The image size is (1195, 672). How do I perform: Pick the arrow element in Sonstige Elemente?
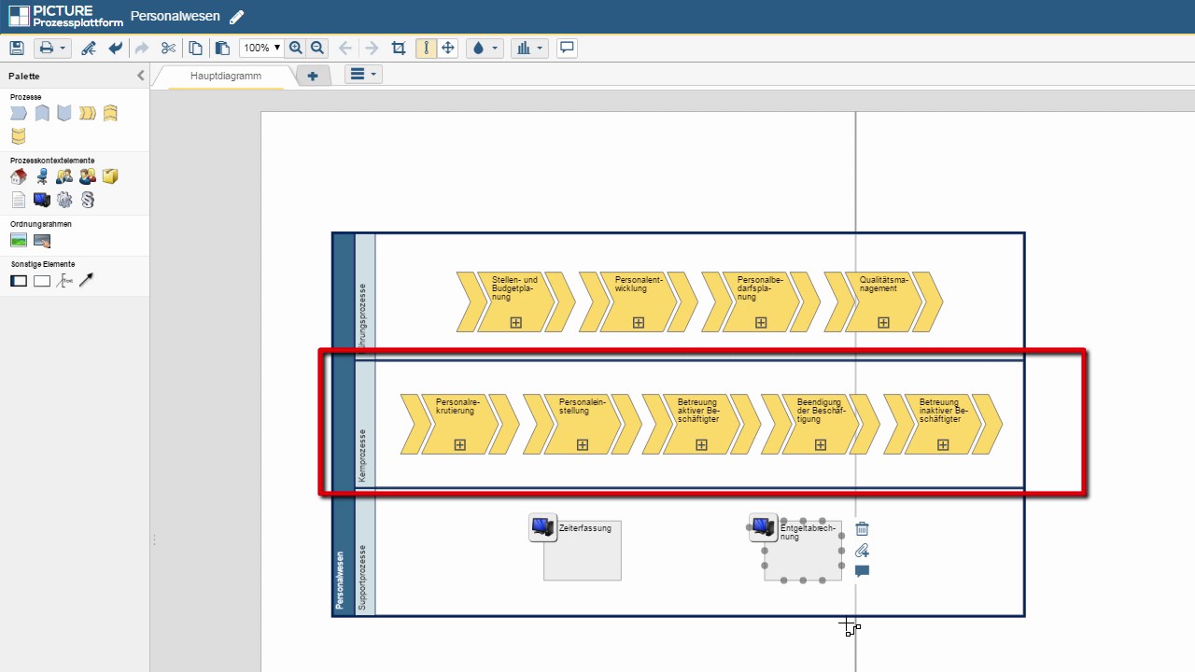pyautogui.click(x=87, y=280)
